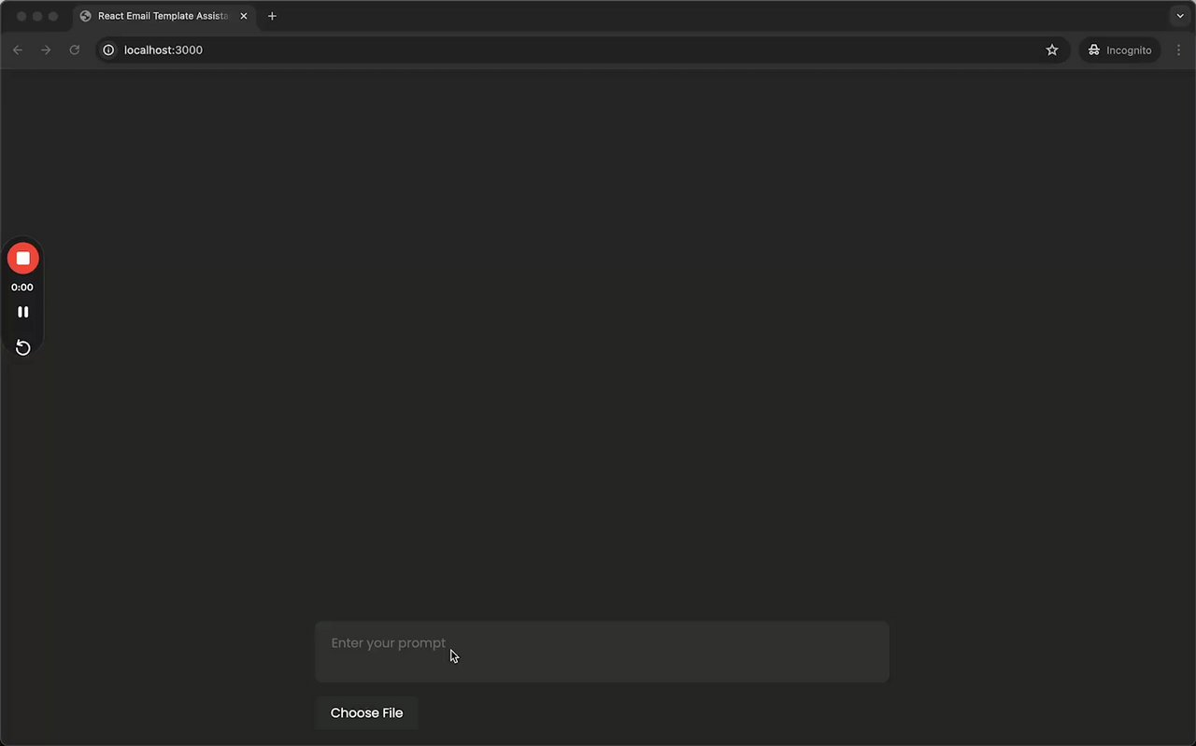View site information icon beside localhost URL
This screenshot has width=1196, height=746.
point(108,49)
